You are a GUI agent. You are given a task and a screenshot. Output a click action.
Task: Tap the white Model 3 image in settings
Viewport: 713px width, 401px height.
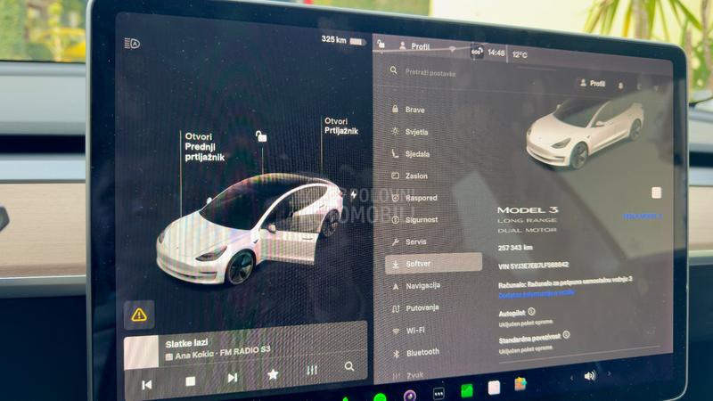coord(585,133)
